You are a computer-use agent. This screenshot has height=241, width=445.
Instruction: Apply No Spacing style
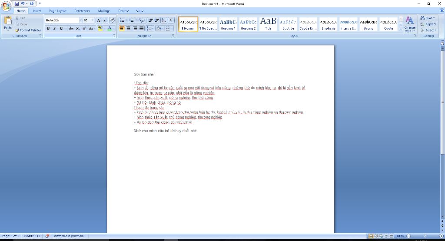tap(208, 24)
